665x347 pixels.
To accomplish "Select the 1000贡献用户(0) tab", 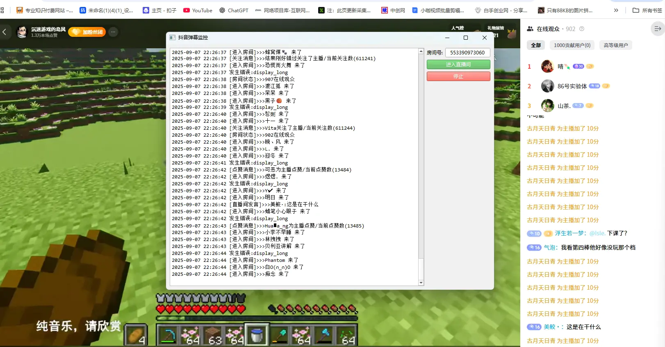I will coord(572,45).
